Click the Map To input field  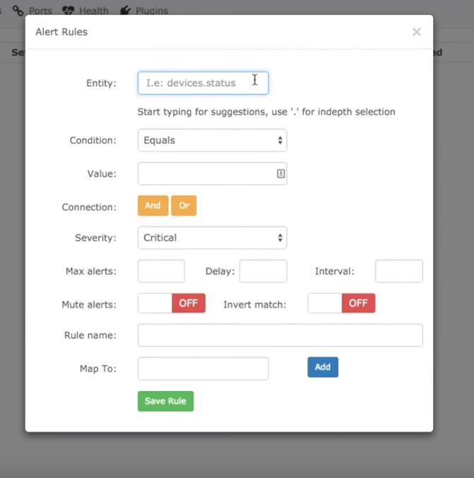point(203,369)
